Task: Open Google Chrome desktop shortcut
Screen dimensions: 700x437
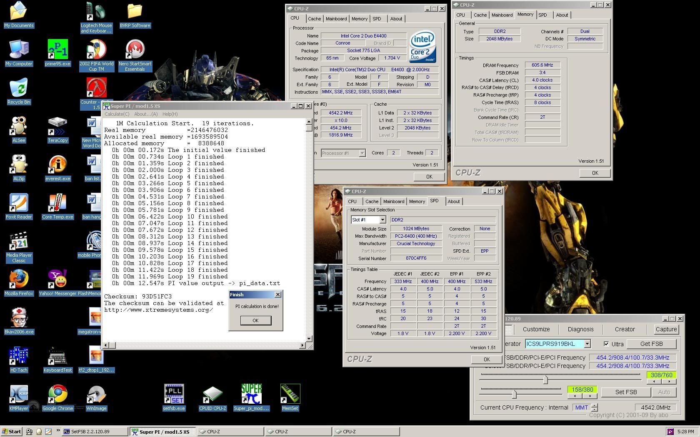Action: click(x=57, y=398)
